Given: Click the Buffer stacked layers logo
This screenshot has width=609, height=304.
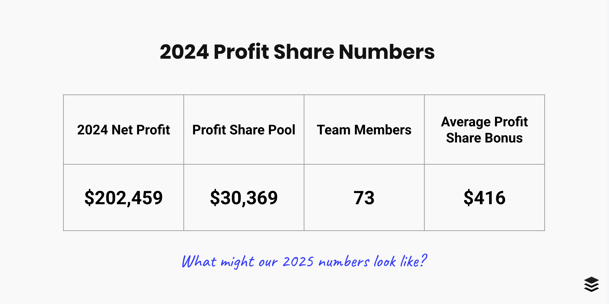Looking at the screenshot, I should click(x=591, y=284).
